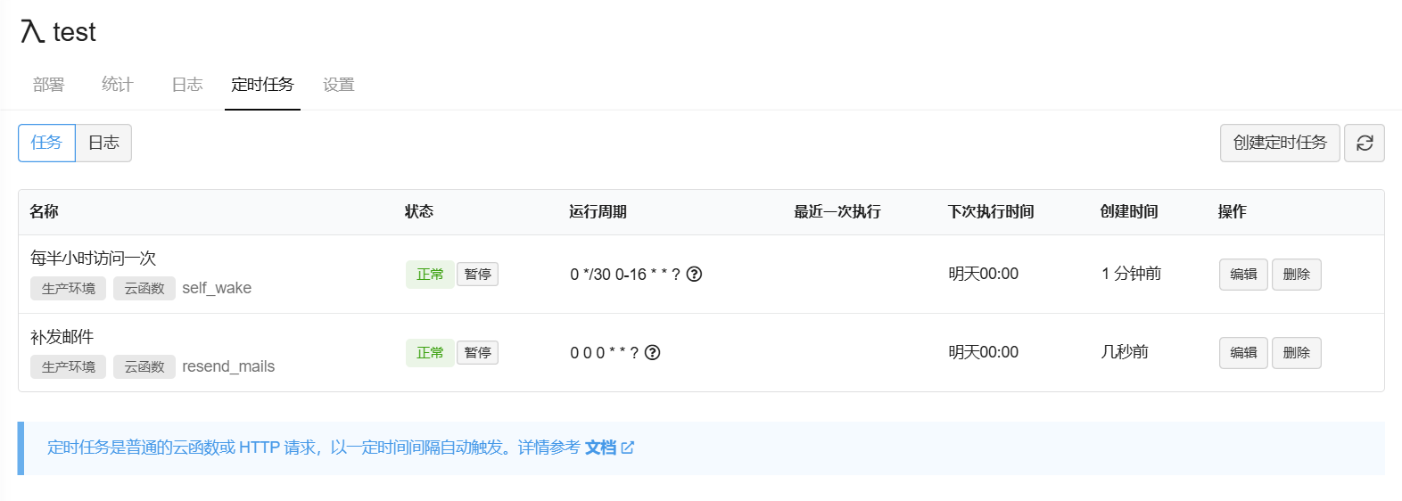Click the 操作 column header

pyautogui.click(x=1233, y=211)
